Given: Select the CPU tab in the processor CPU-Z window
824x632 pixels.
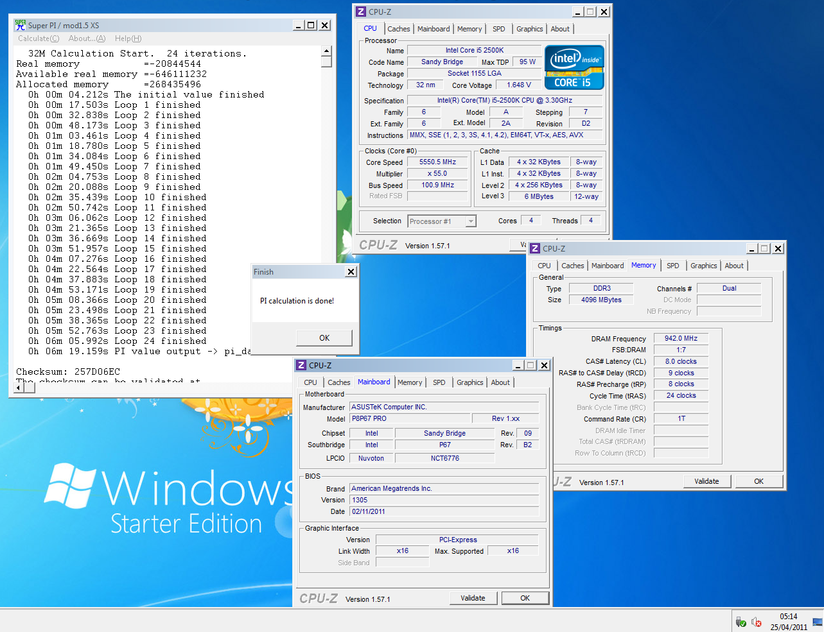Looking at the screenshot, I should pos(371,28).
